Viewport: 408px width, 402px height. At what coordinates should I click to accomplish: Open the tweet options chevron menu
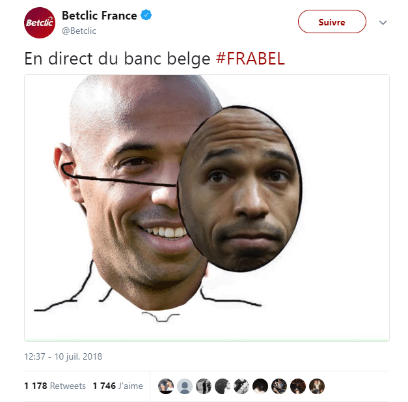point(383,23)
